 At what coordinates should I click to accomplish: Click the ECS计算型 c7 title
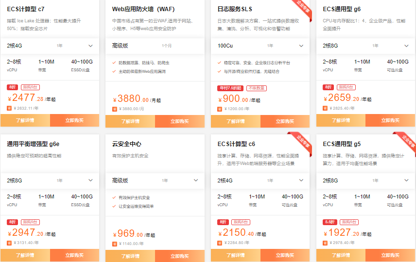[26, 9]
